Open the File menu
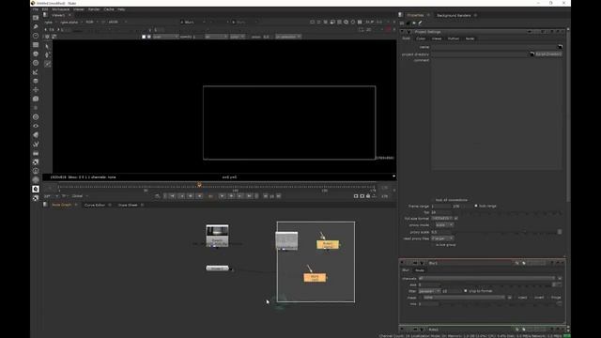Viewport: 601px width, 338px height. coord(36,9)
